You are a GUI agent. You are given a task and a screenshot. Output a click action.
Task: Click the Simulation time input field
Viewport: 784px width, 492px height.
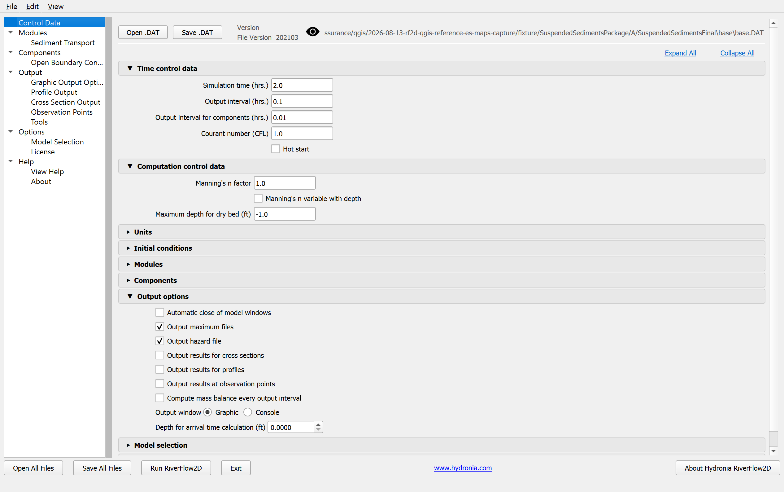pyautogui.click(x=302, y=85)
